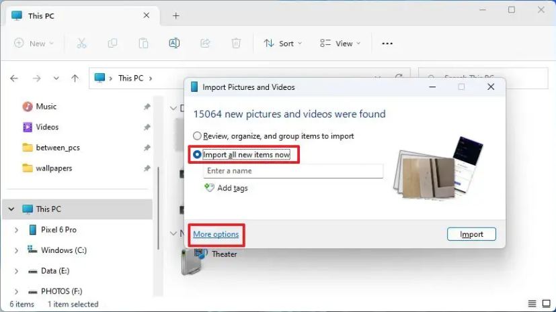
Task: Click Add tags text
Action: [x=233, y=188]
